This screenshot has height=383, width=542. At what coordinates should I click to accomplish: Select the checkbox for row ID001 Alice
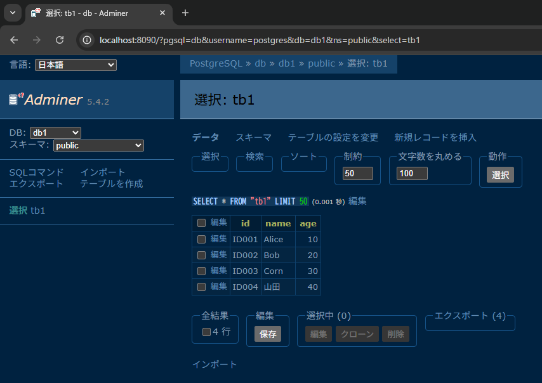click(200, 239)
